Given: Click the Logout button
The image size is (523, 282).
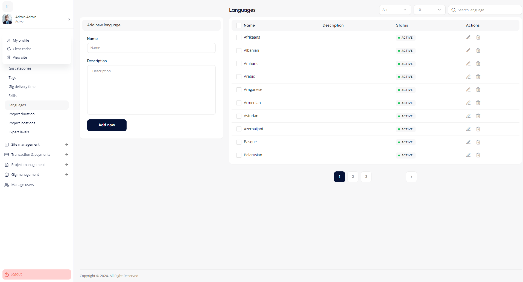Looking at the screenshot, I should click(x=37, y=274).
